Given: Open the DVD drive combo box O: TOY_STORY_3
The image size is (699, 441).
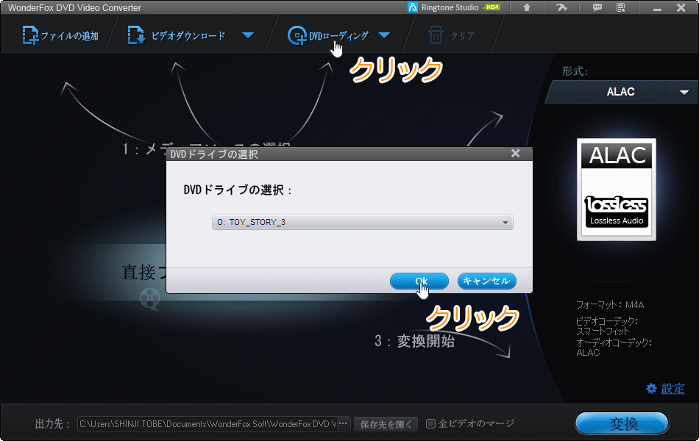Looking at the screenshot, I should coord(363,222).
